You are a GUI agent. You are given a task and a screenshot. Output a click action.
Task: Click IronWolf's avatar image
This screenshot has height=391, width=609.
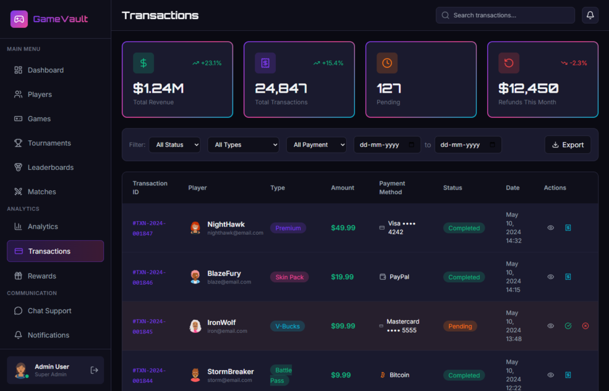[x=195, y=326]
